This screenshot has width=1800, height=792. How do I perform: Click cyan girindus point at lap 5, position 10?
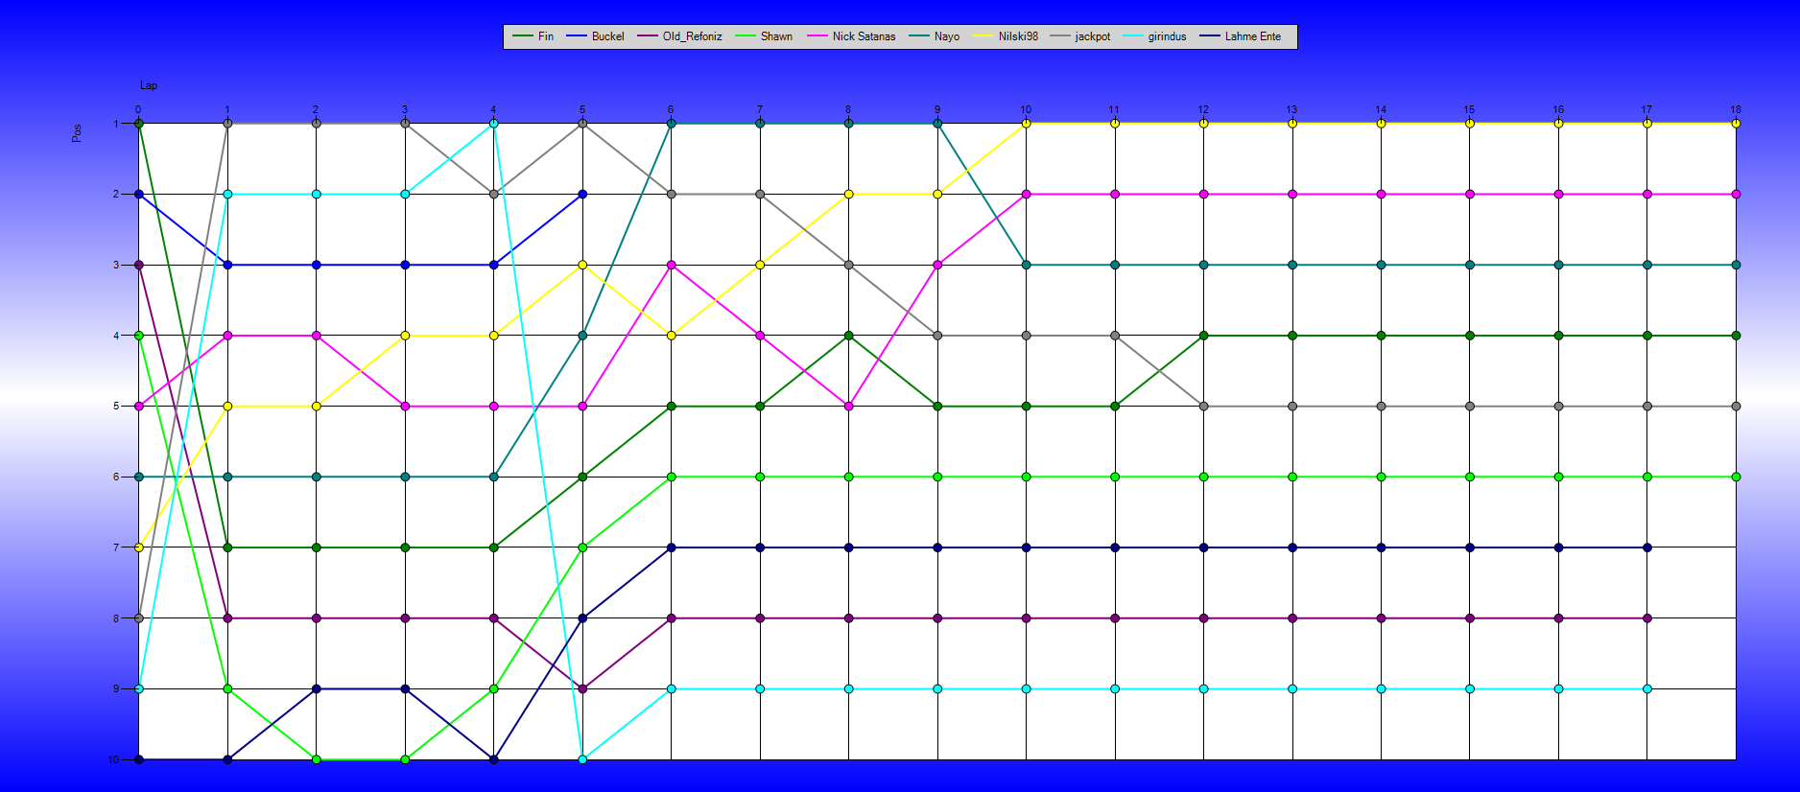click(x=582, y=759)
